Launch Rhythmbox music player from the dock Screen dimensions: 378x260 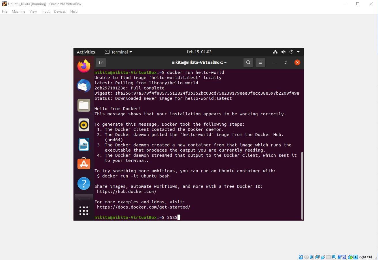pyautogui.click(x=84, y=125)
